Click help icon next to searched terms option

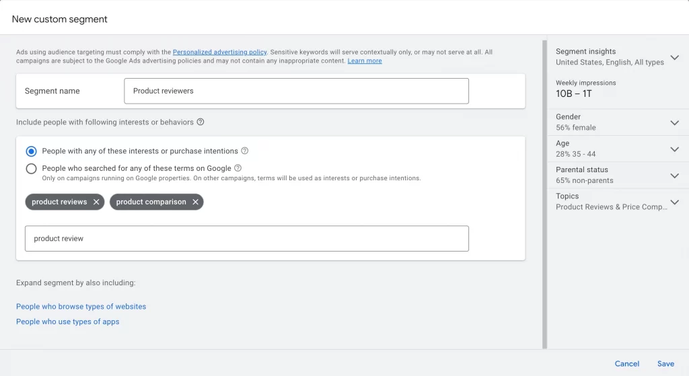click(238, 168)
